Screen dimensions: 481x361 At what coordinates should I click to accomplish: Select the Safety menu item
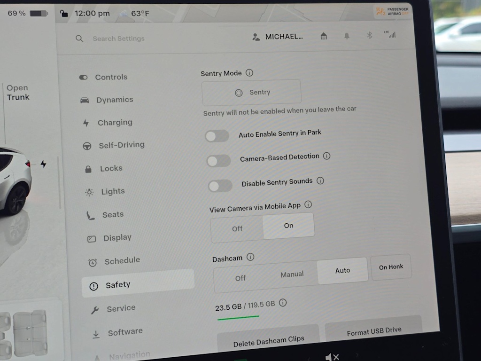[138, 283]
